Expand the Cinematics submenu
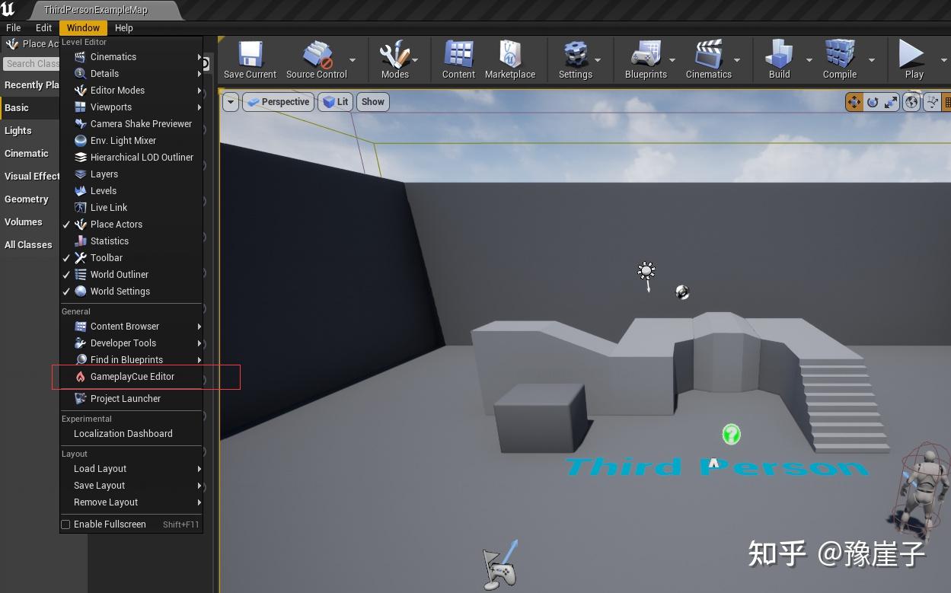951x593 pixels. 131,57
